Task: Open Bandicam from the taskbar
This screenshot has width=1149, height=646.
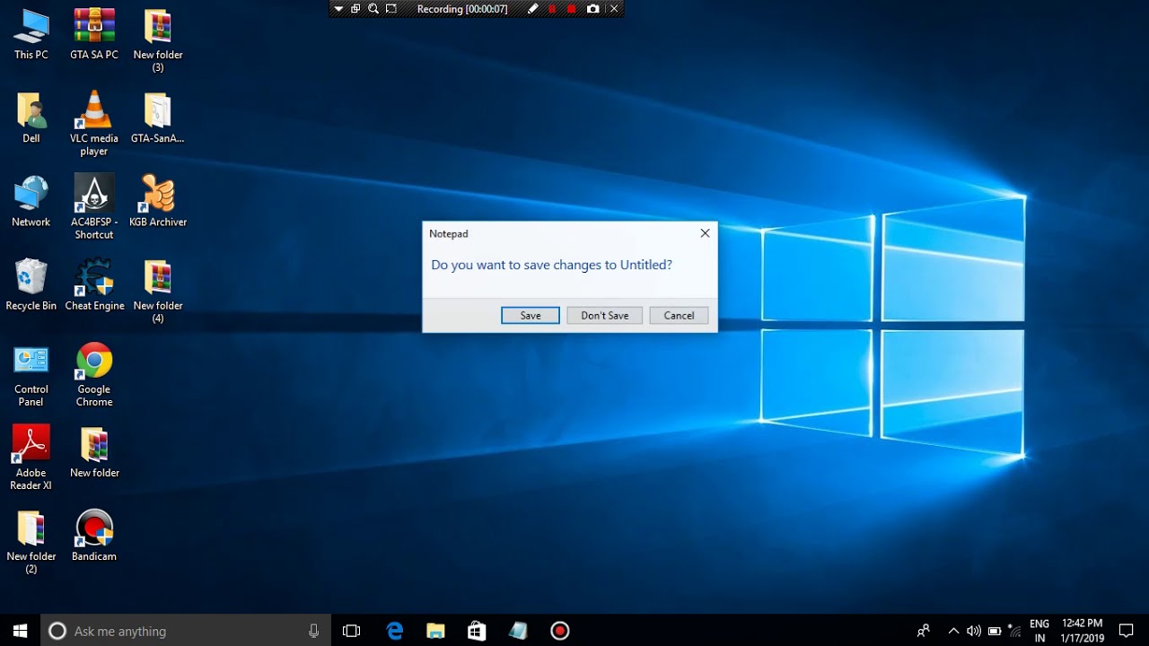Action: click(x=560, y=631)
